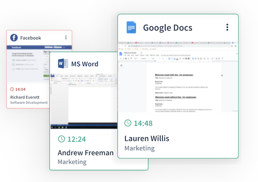258x182 pixels.
Task: Click the Software Development department label
Action: (29, 102)
